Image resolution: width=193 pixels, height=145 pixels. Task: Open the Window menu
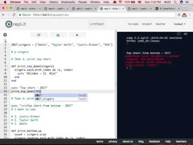point(95,2)
